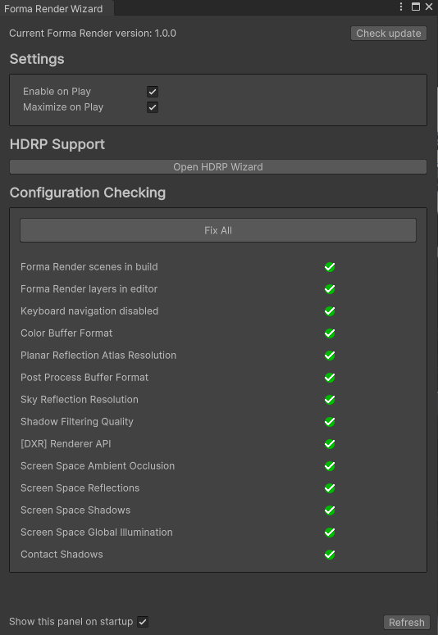Check for a Forma Render update
438x635 pixels.
[389, 34]
